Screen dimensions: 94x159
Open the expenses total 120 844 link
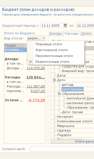pyautogui.click(x=35, y=77)
